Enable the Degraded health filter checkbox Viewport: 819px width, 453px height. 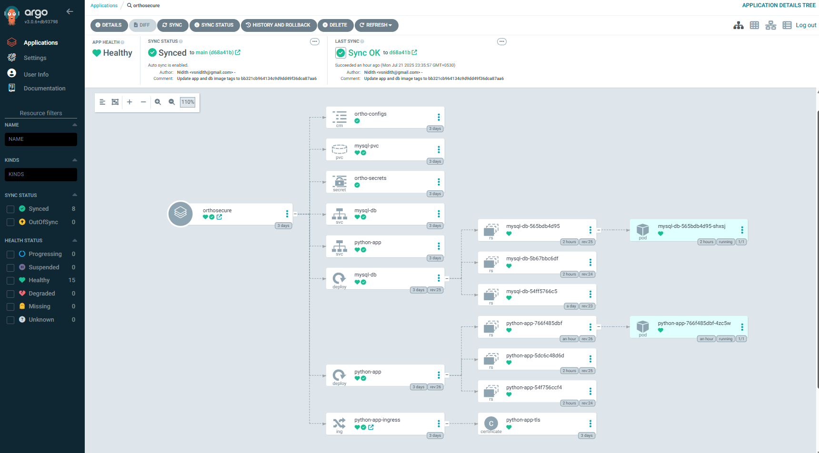click(10, 294)
